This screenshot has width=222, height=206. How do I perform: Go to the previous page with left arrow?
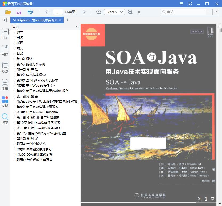[x=47, y=12]
